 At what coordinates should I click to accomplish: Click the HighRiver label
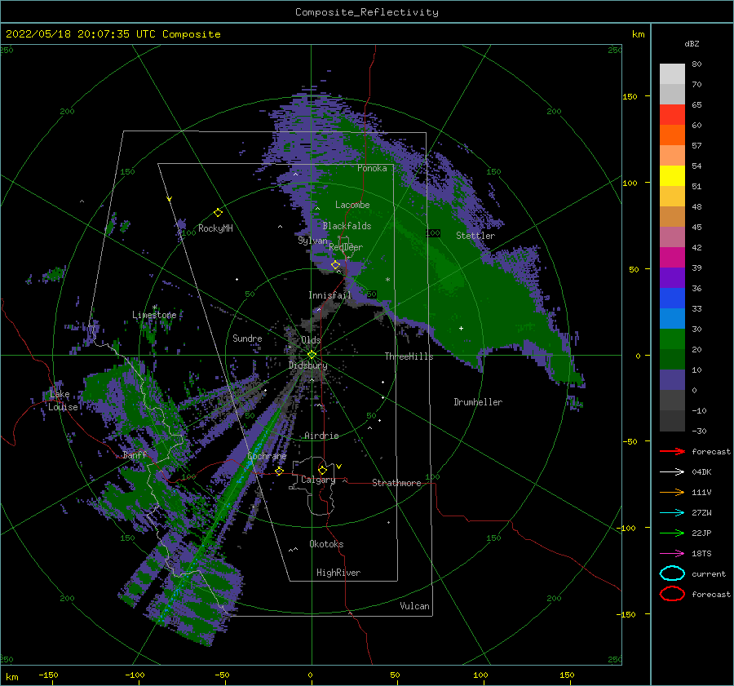pos(338,573)
